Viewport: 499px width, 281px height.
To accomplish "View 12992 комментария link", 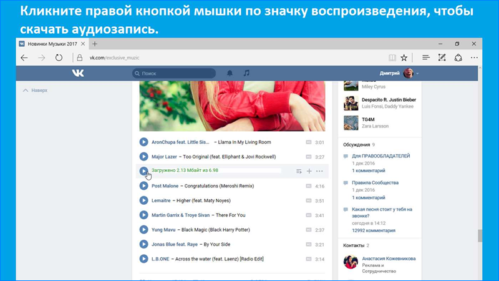I will [x=374, y=230].
